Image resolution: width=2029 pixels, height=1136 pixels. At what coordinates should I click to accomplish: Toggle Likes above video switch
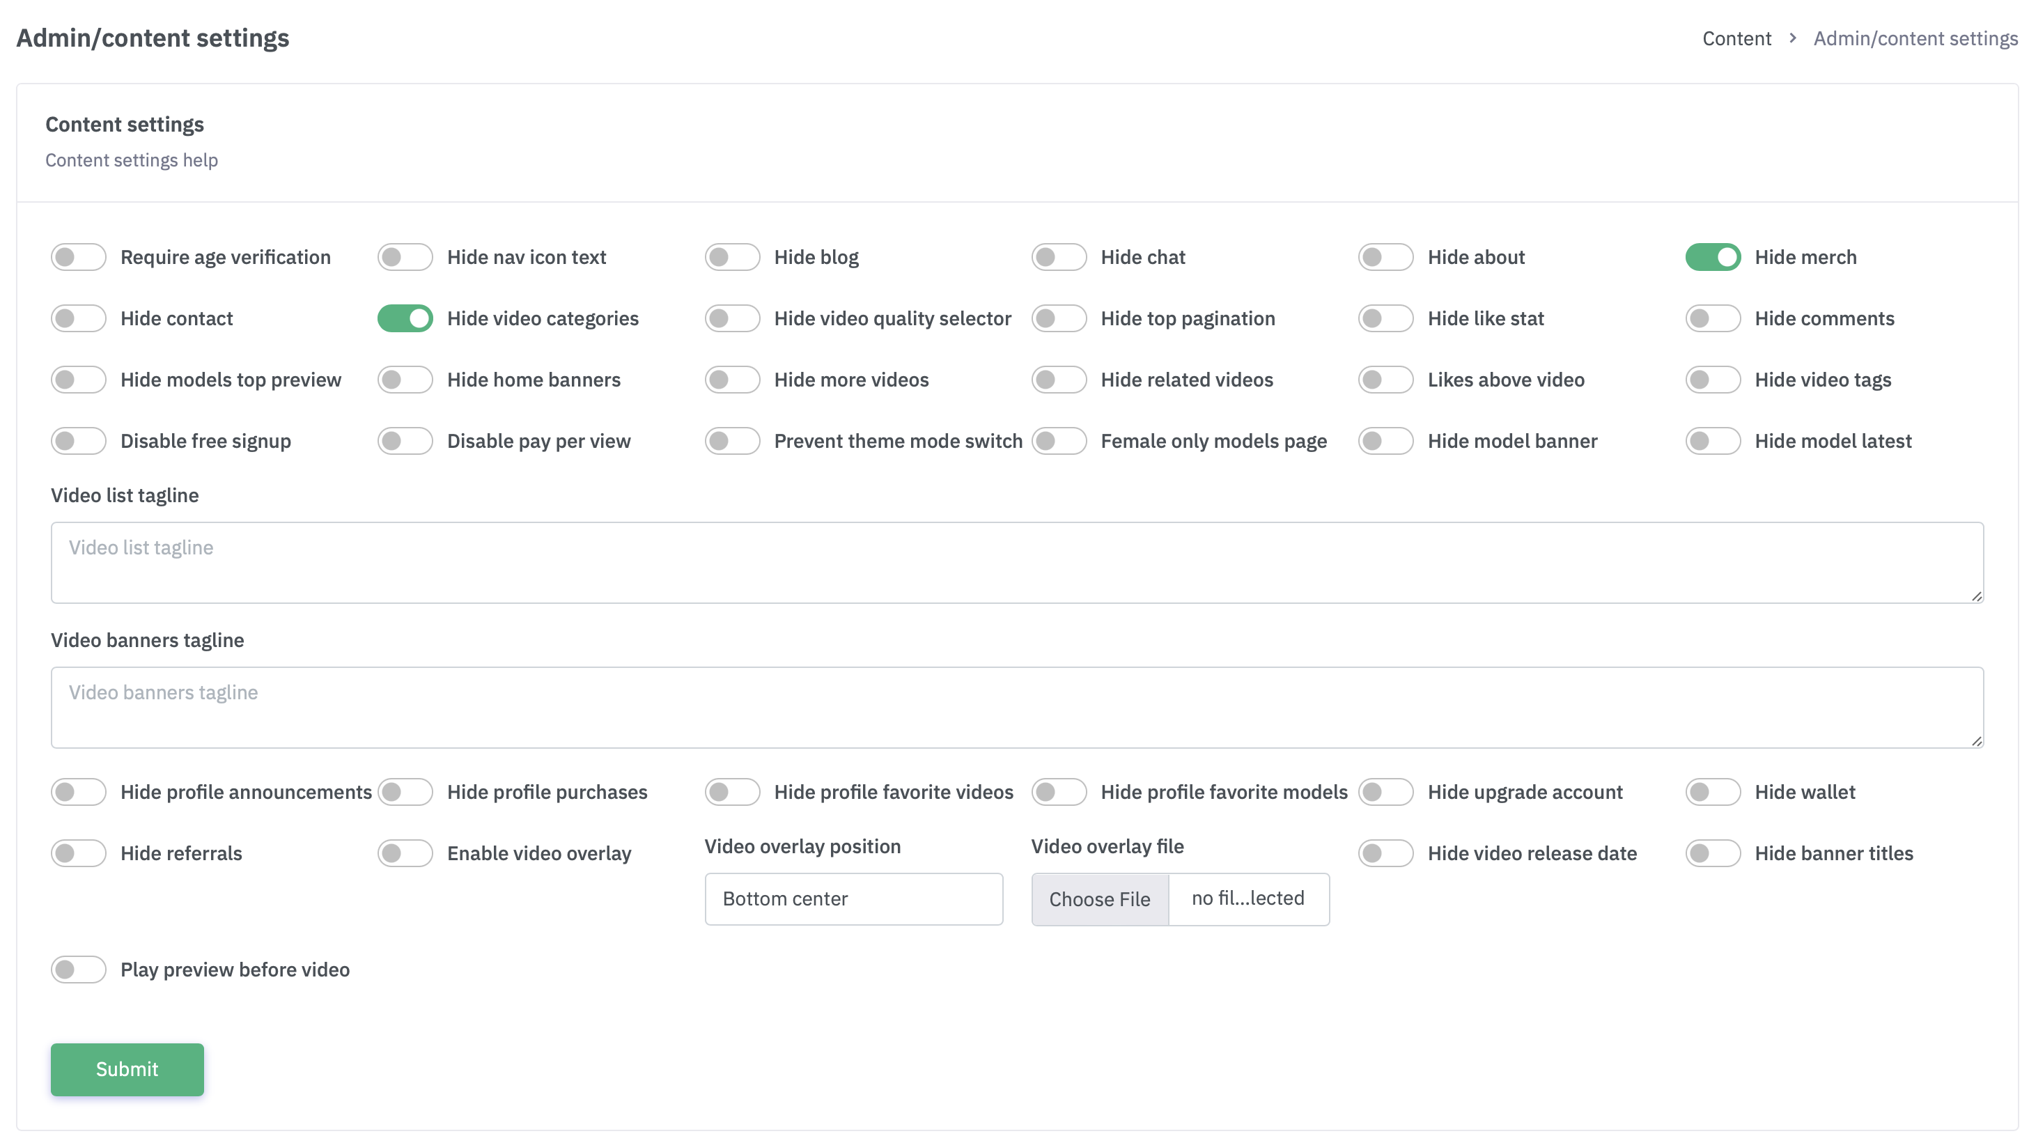1385,380
